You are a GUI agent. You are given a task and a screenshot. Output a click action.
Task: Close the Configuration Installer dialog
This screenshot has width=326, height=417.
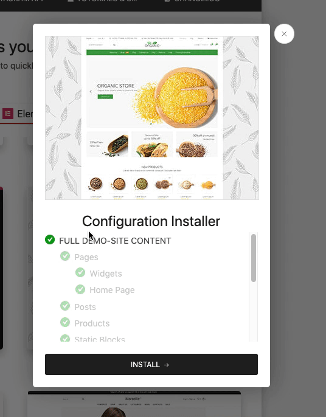point(284,34)
